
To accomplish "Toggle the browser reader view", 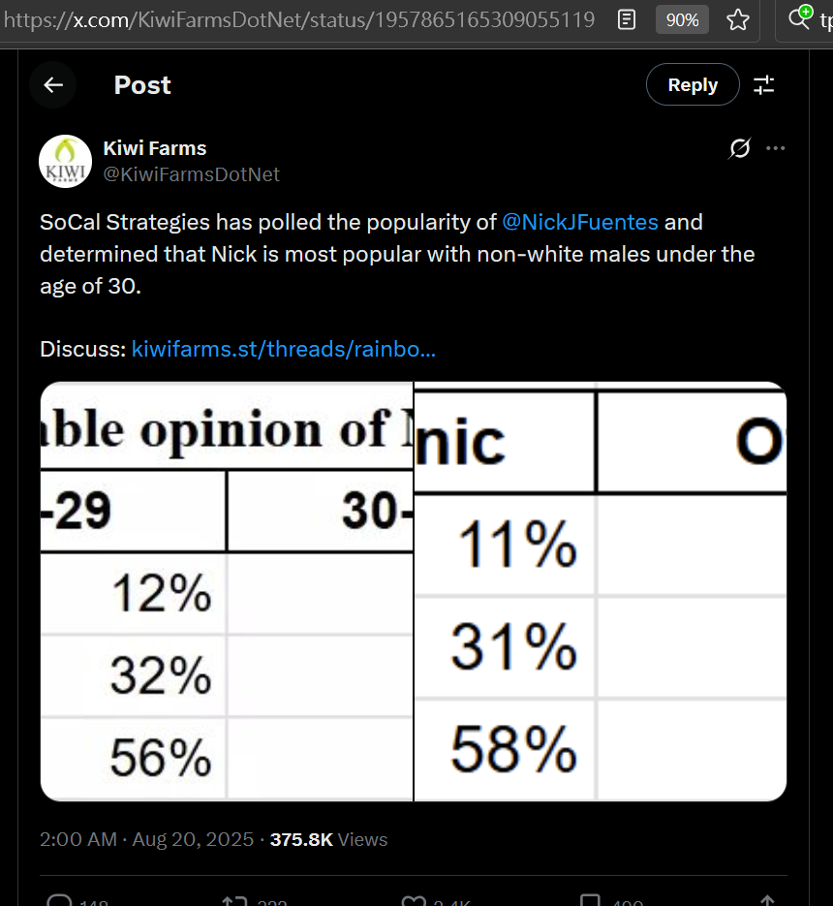I will (x=627, y=19).
